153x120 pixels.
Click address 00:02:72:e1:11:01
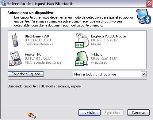click(x=104, y=58)
